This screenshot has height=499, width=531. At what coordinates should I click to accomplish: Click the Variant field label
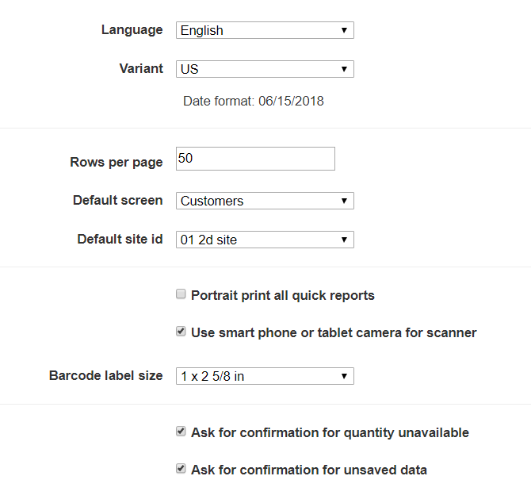tap(141, 68)
